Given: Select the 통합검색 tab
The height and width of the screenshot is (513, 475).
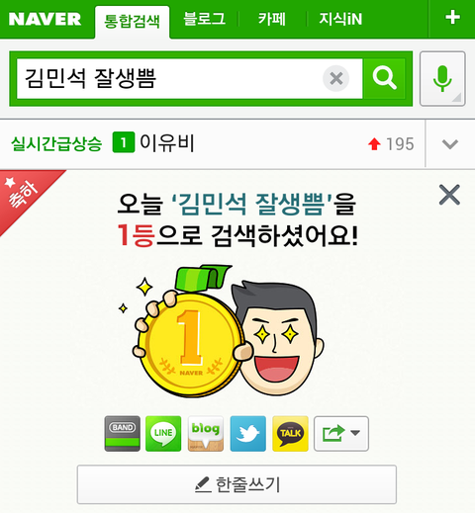Looking at the screenshot, I should click(x=132, y=22).
